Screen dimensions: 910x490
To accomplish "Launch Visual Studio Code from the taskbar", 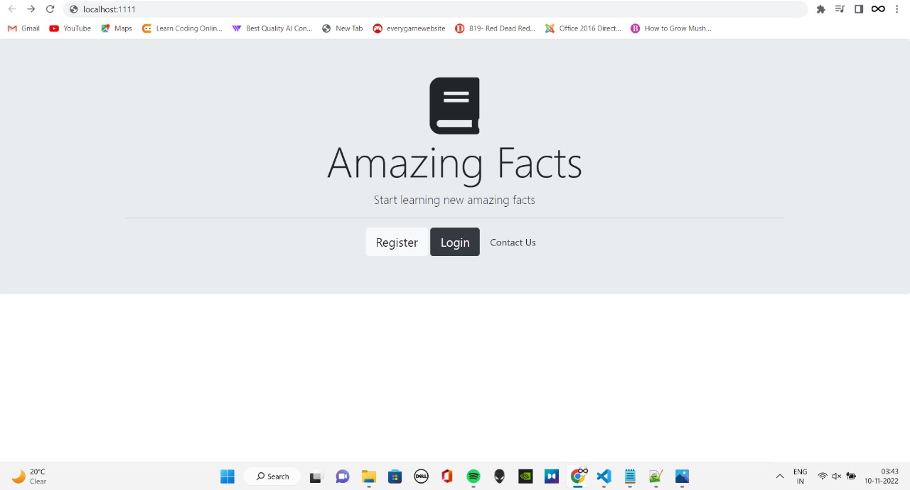I will pyautogui.click(x=604, y=476).
